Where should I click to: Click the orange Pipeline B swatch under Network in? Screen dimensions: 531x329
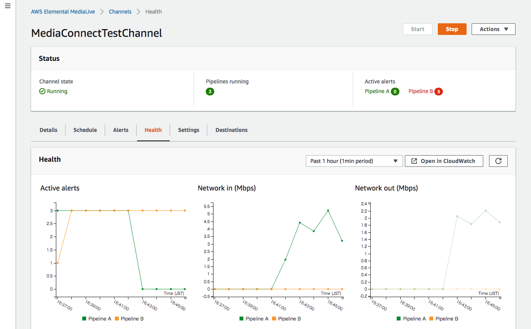tap(274, 319)
